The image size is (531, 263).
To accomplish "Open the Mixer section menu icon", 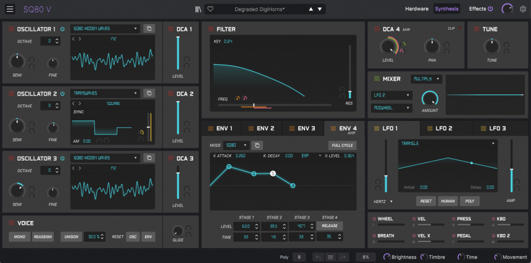I will pyautogui.click(x=377, y=78).
